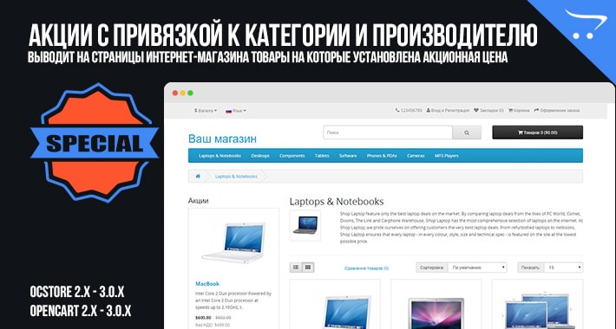Click the 'Акции' sidebar heading

(x=198, y=201)
